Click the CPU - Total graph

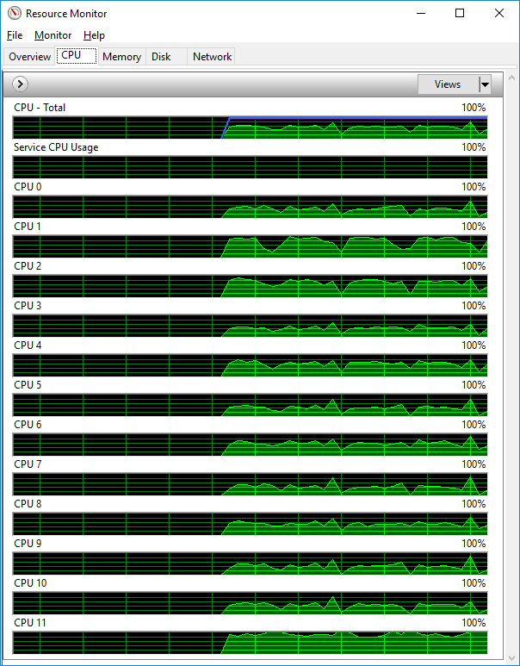pyautogui.click(x=250, y=128)
